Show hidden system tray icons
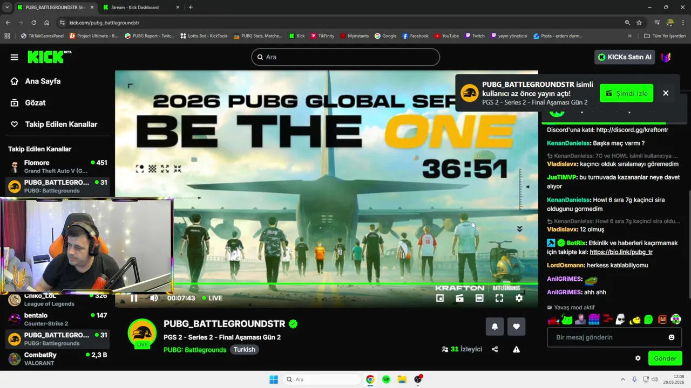Screen dimensions: 691x388 pyautogui.click(x=622, y=379)
